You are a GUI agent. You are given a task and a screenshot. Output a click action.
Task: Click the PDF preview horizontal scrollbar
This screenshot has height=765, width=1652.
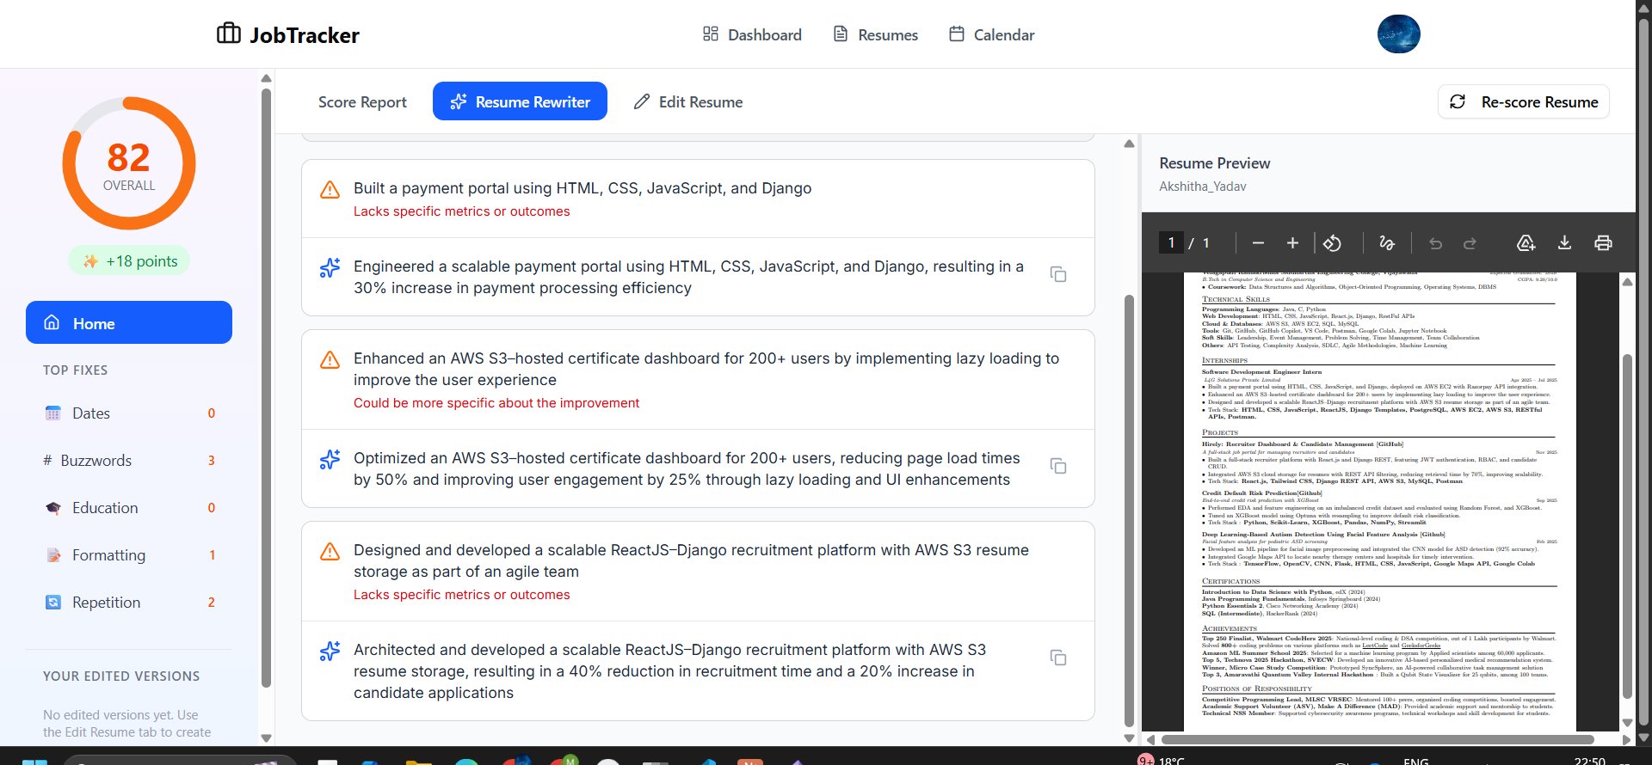[x=1378, y=739]
